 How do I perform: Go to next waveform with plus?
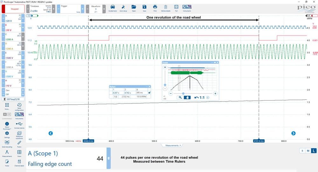pyautogui.click(x=104, y=9)
